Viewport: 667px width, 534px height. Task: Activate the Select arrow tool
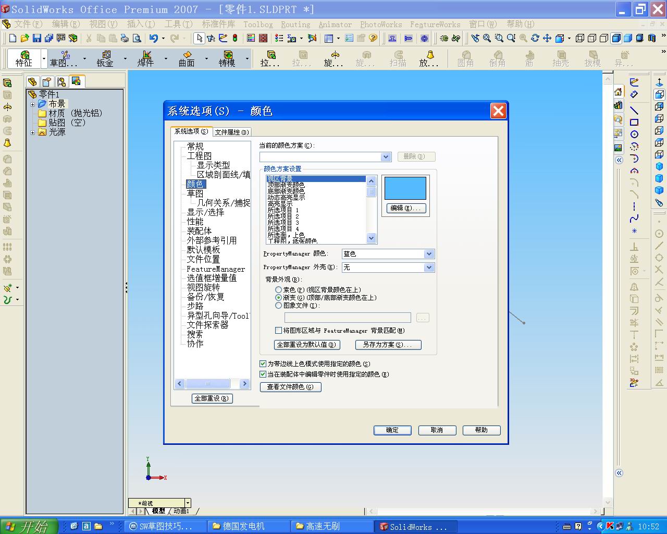click(199, 38)
